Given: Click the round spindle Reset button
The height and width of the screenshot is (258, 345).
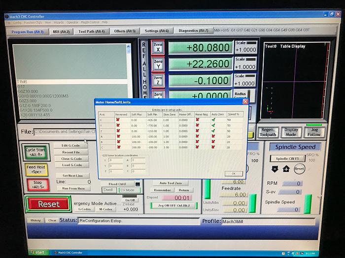Looking at the screenshot, I should pos(299,169).
